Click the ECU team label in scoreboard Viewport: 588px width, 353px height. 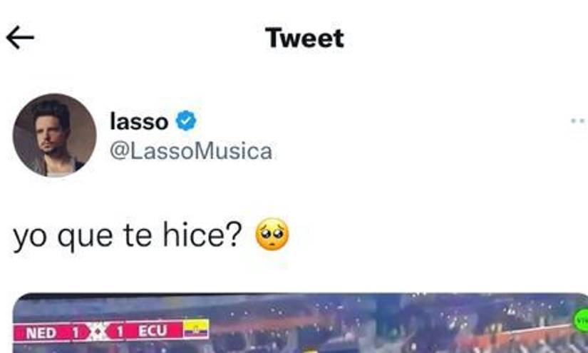pos(153,331)
